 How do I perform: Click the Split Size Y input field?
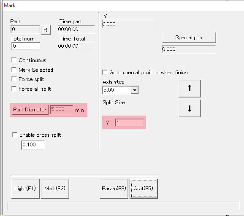pos(129,123)
